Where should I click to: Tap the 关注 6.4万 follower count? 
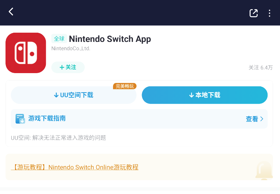pos(261,68)
